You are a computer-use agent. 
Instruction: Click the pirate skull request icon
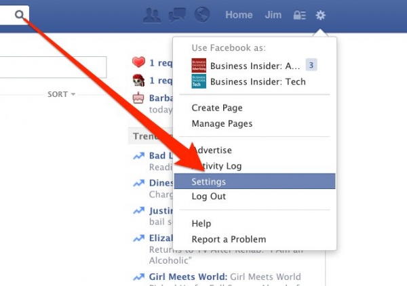[x=138, y=81]
